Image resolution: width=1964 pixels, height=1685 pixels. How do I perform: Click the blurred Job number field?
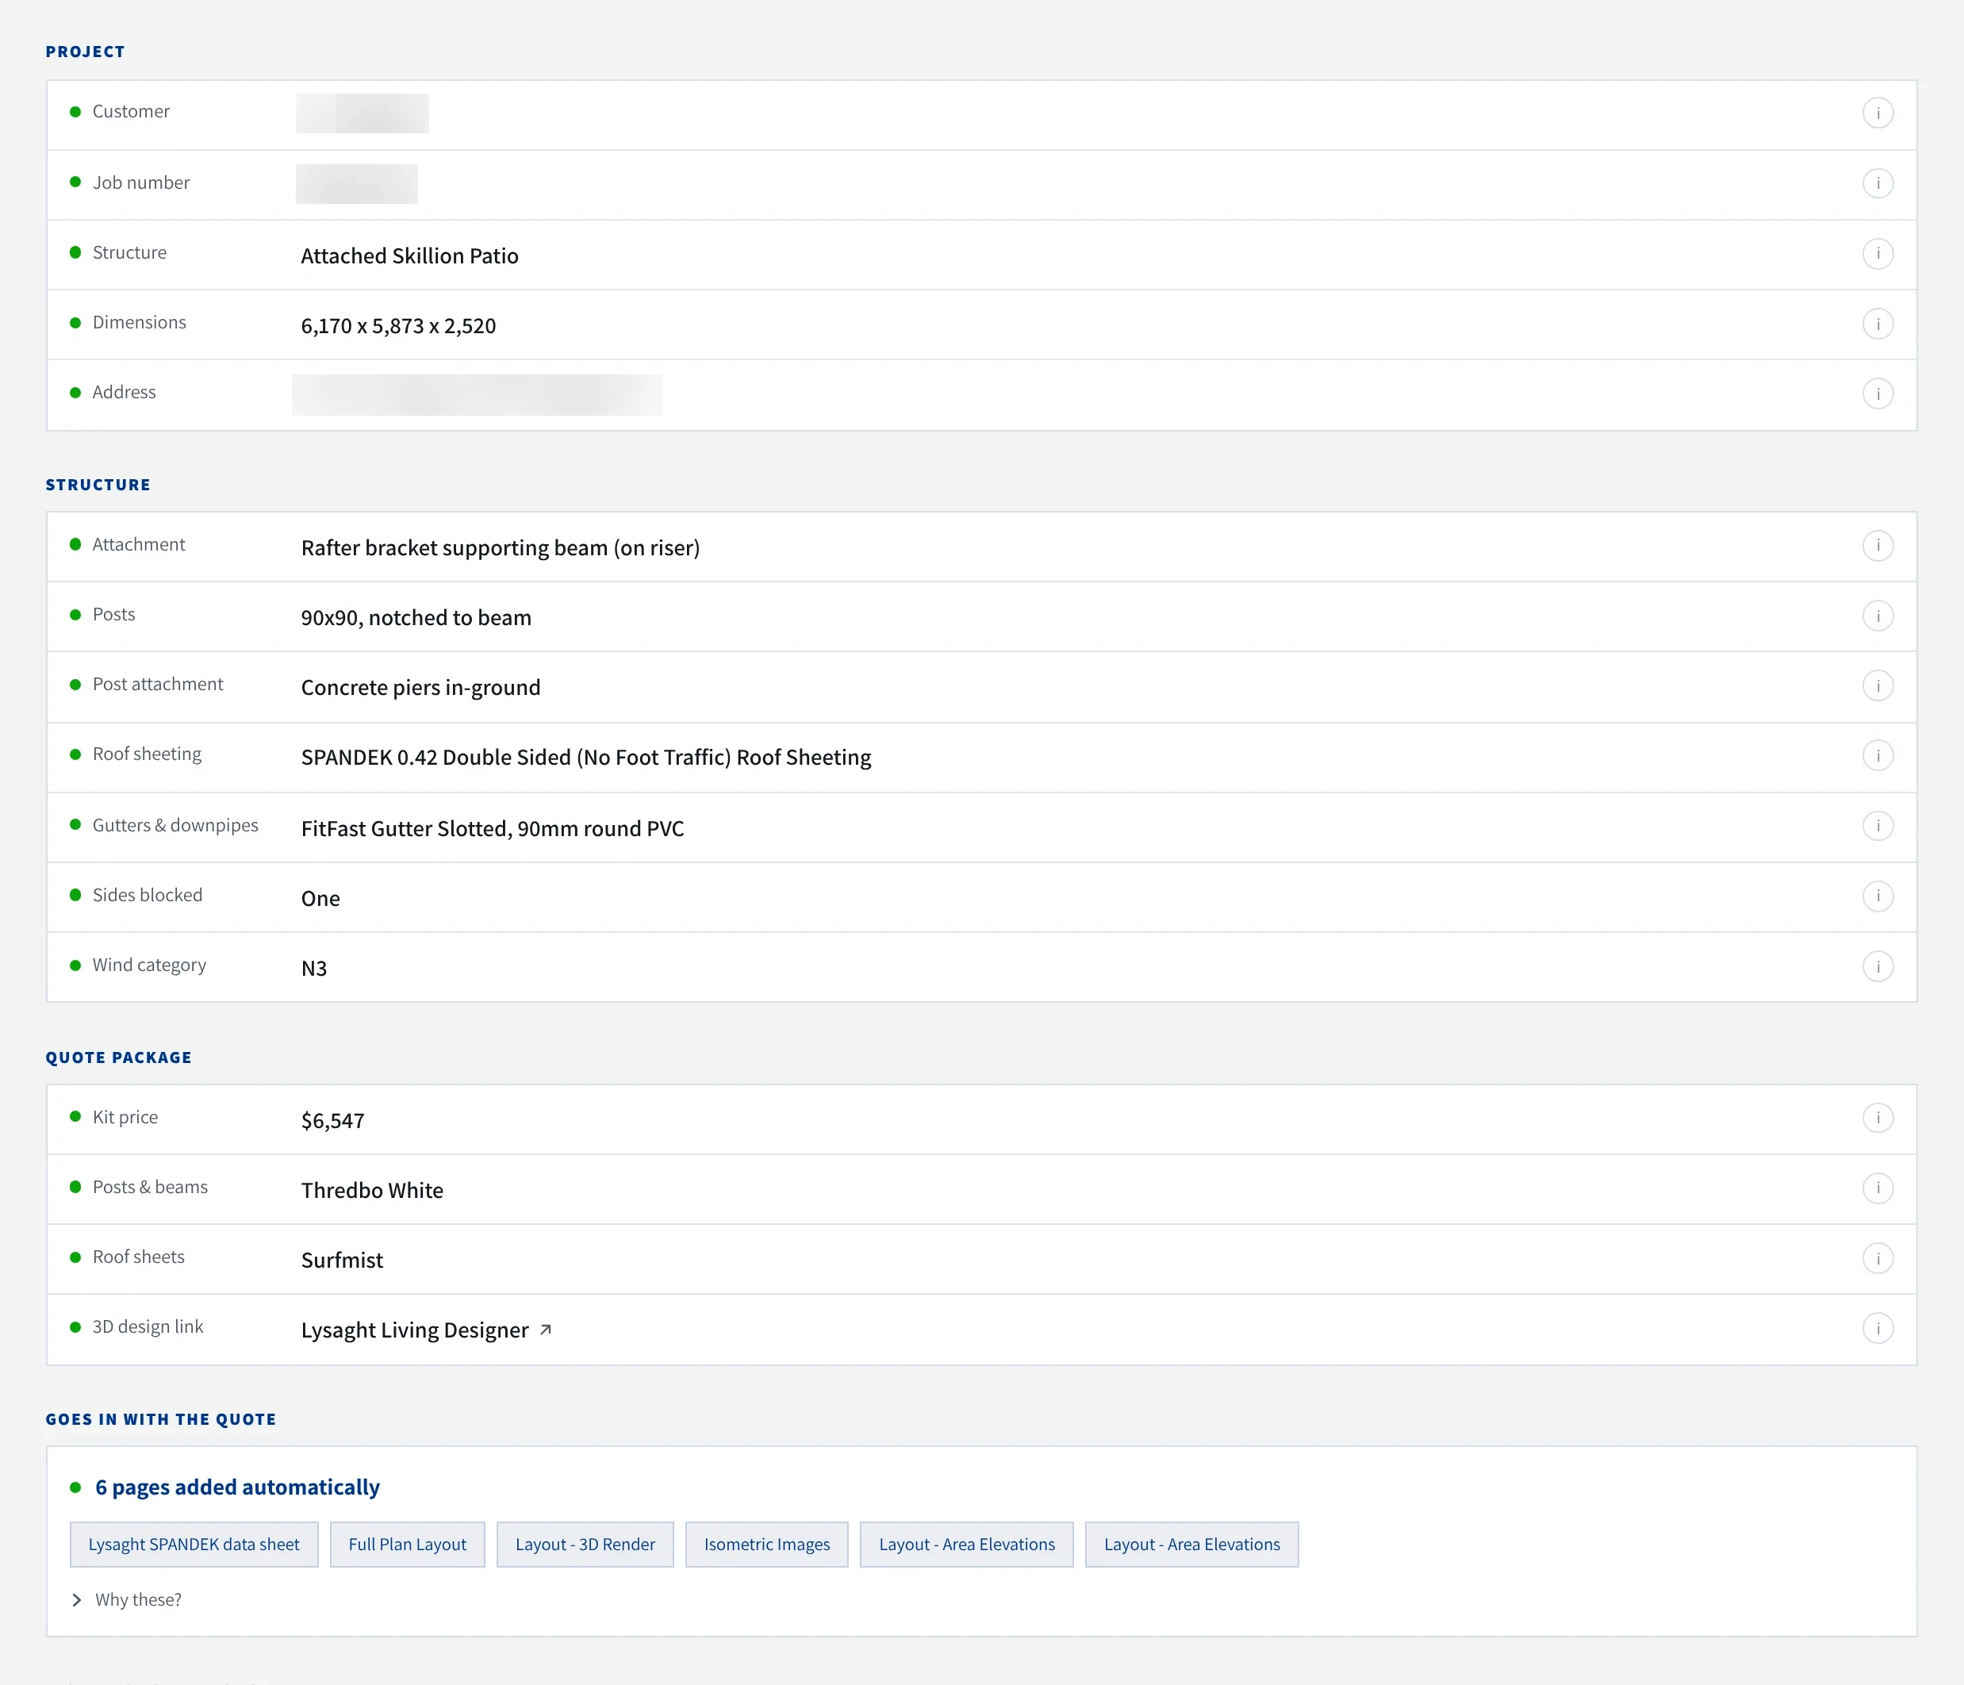[x=356, y=184]
